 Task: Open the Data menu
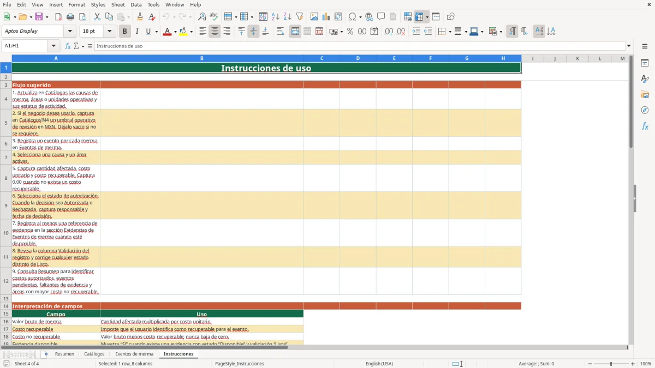click(136, 4)
